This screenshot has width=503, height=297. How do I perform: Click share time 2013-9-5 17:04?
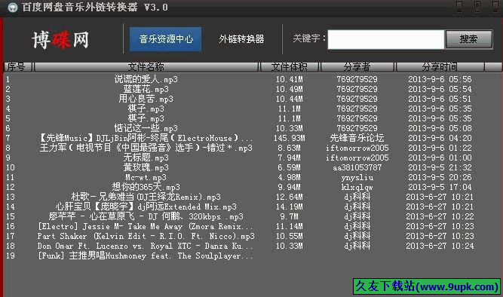point(440,187)
